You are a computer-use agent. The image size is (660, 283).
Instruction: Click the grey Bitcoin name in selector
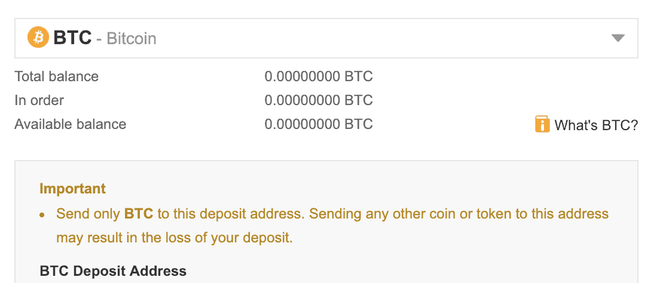(x=132, y=39)
